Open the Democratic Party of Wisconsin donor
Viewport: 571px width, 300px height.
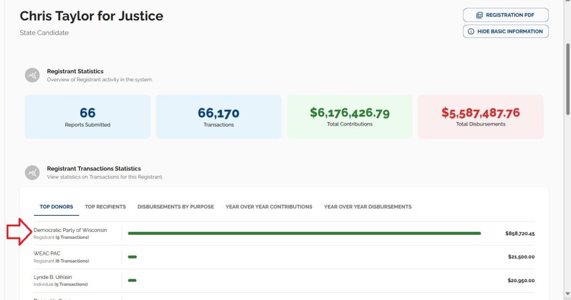click(70, 230)
